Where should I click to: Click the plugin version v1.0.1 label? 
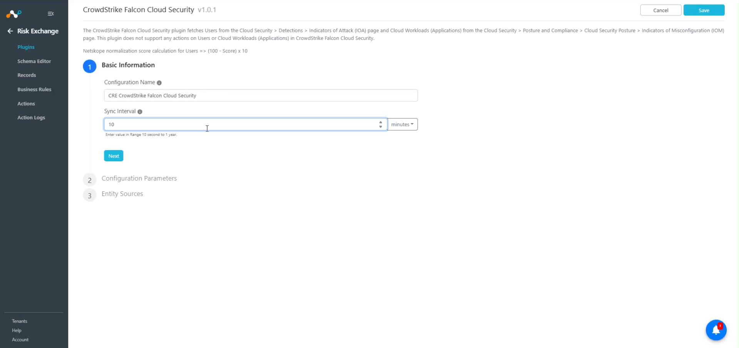coord(207,10)
